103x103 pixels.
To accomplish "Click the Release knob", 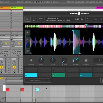I will [76, 60].
